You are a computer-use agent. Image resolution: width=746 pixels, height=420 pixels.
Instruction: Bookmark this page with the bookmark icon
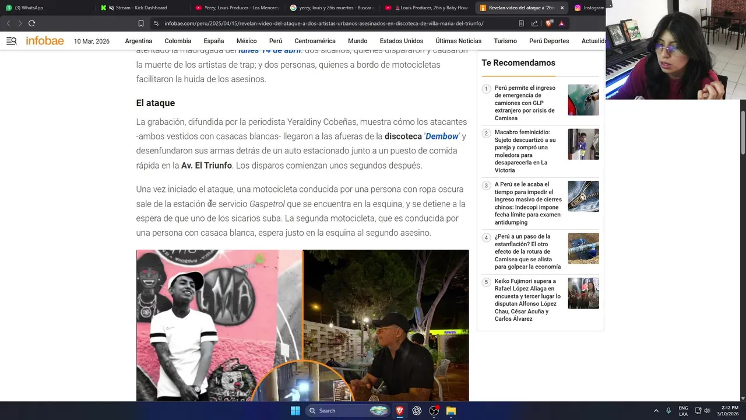141,23
